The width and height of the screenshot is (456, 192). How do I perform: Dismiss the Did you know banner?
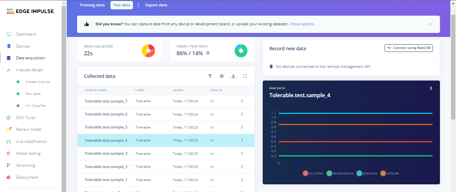pos(431,24)
